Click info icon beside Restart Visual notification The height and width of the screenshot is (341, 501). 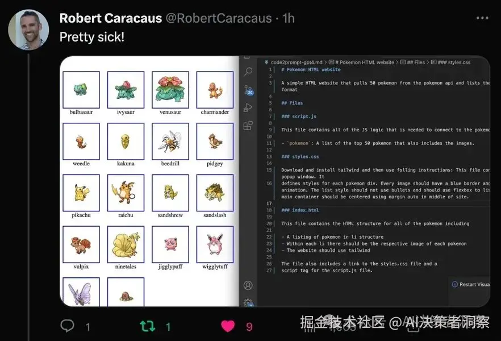tap(454, 284)
